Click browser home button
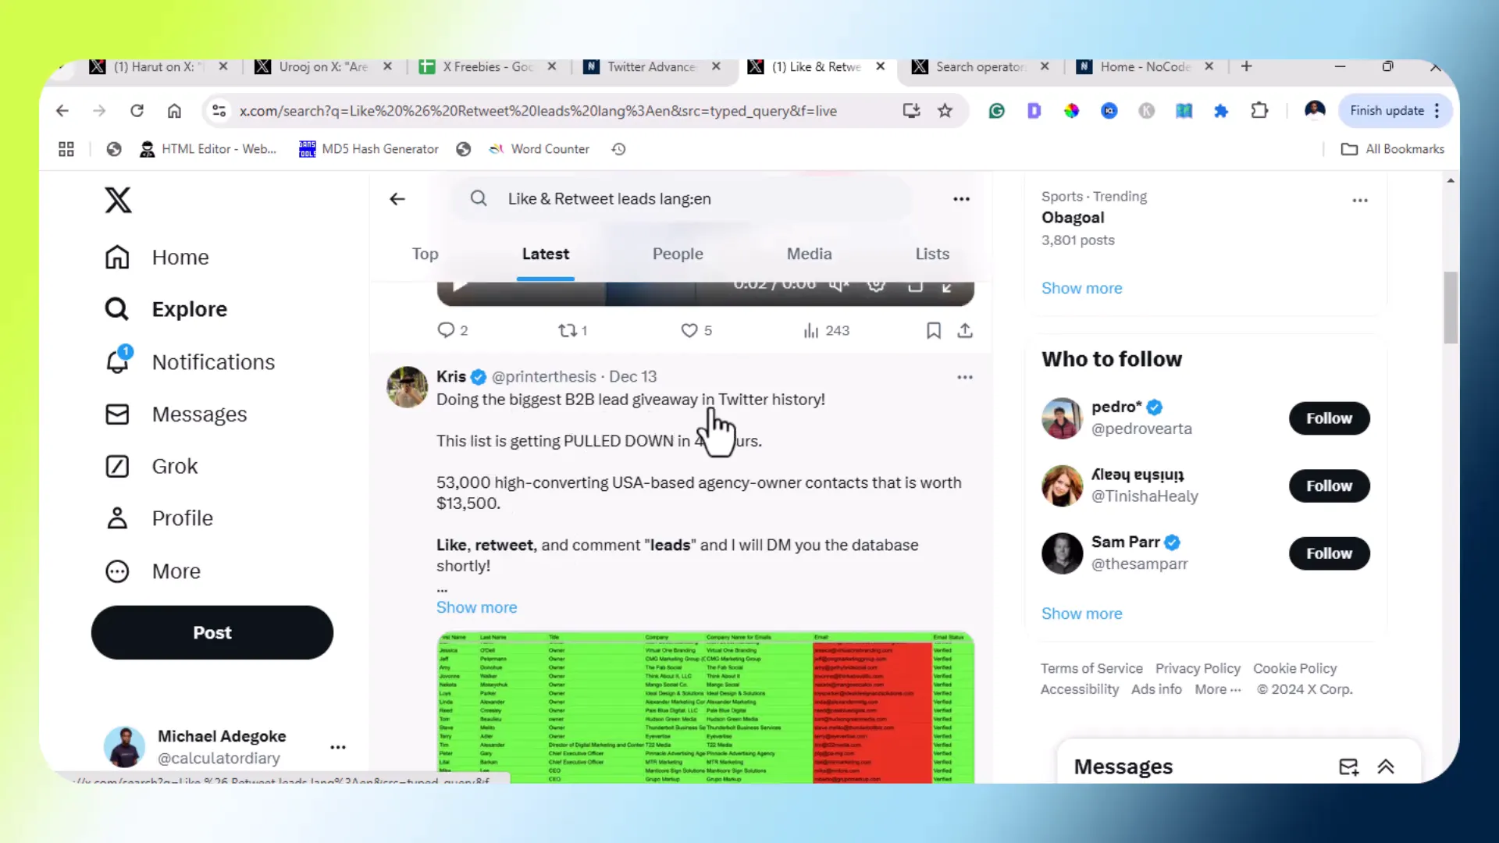Viewport: 1499px width, 843px height. (174, 111)
